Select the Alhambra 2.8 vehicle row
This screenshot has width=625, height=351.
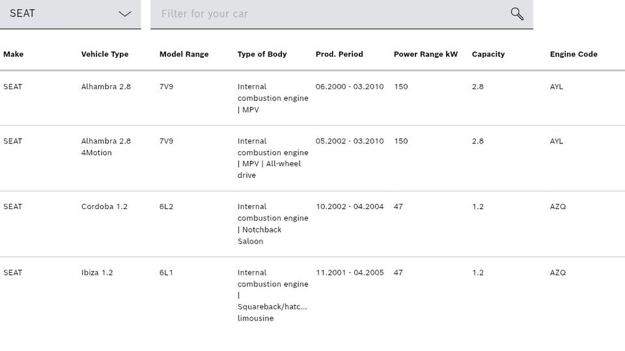click(x=106, y=87)
